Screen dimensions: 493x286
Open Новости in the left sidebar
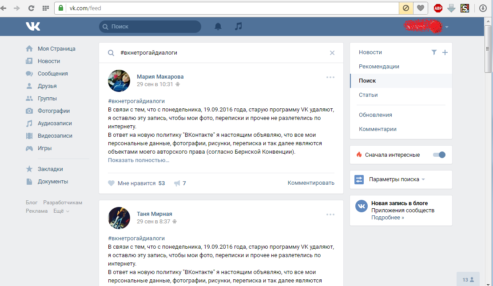[49, 61]
